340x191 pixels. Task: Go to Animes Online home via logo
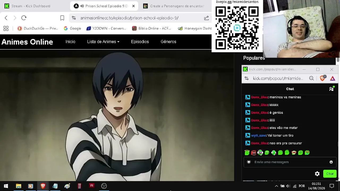(27, 42)
